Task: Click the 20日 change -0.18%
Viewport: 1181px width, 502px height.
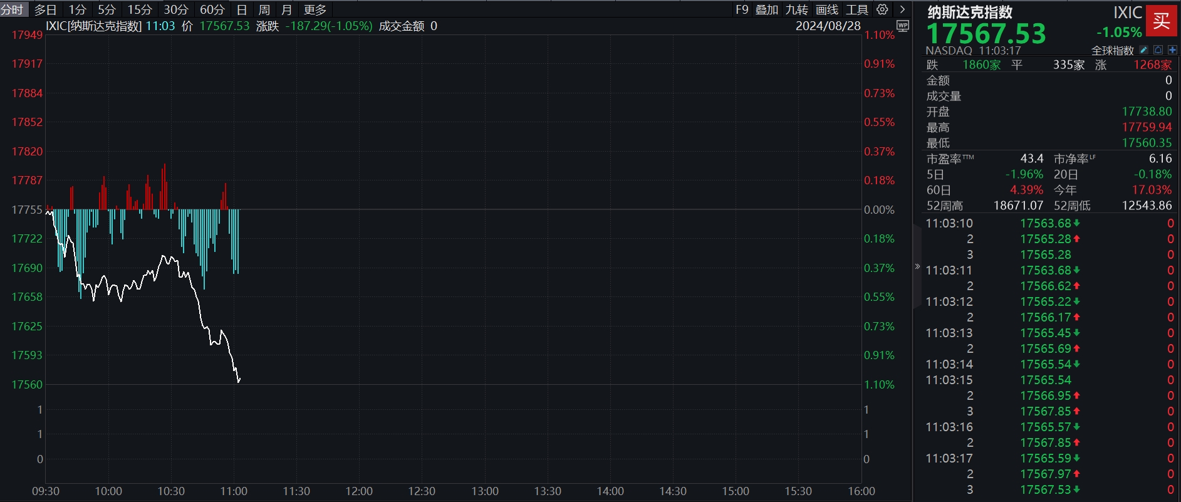Action: (x=1153, y=174)
